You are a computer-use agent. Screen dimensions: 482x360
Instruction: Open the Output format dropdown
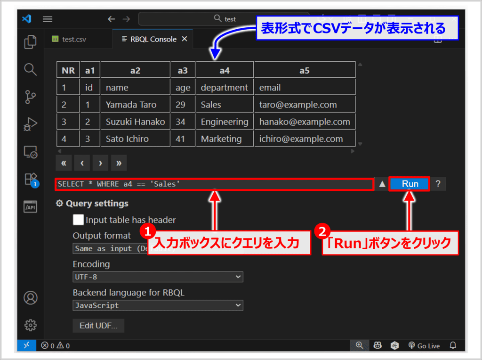pos(109,248)
